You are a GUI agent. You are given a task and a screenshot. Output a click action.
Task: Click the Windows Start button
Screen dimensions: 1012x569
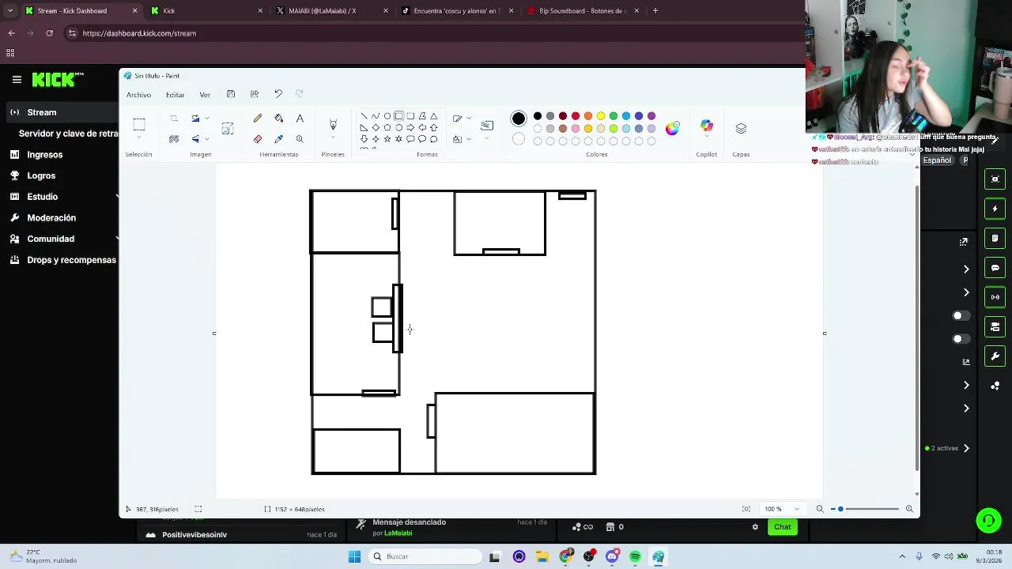[354, 556]
